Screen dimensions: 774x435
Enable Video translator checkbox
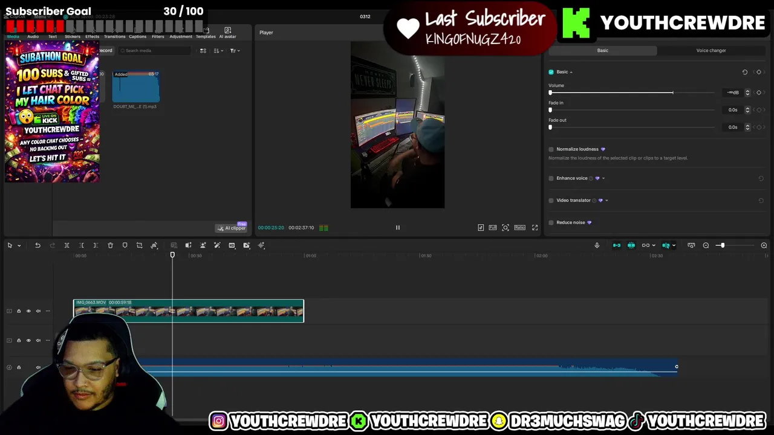(551, 201)
